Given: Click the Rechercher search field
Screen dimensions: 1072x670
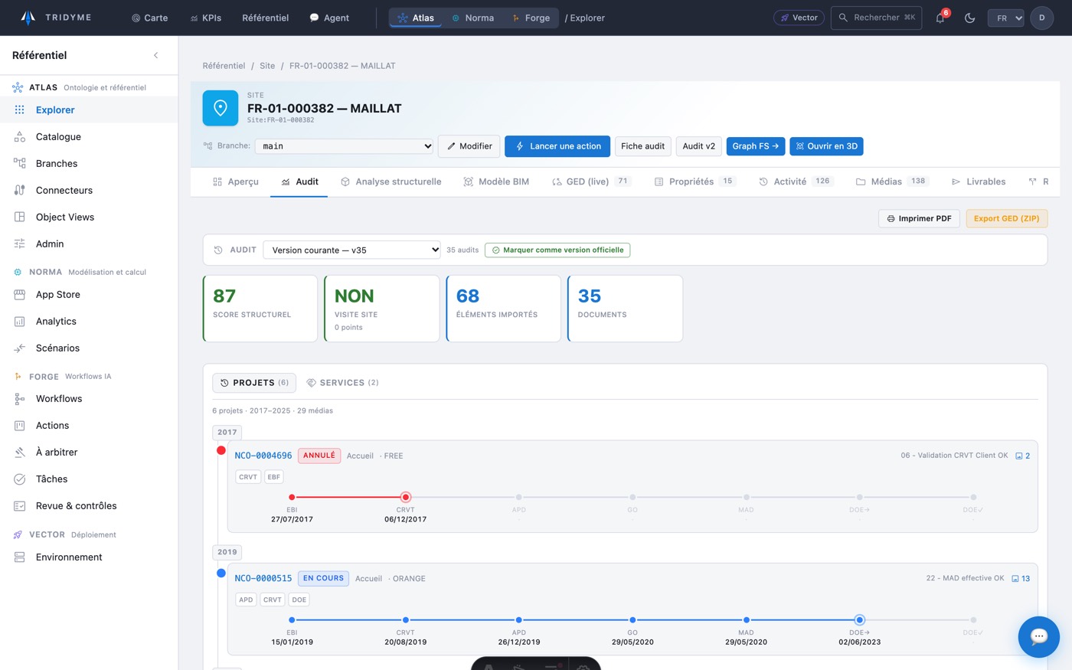Looking at the screenshot, I should click(x=876, y=18).
